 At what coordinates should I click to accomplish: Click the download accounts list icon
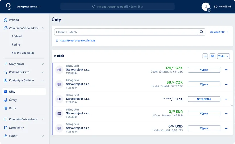coord(205,56)
